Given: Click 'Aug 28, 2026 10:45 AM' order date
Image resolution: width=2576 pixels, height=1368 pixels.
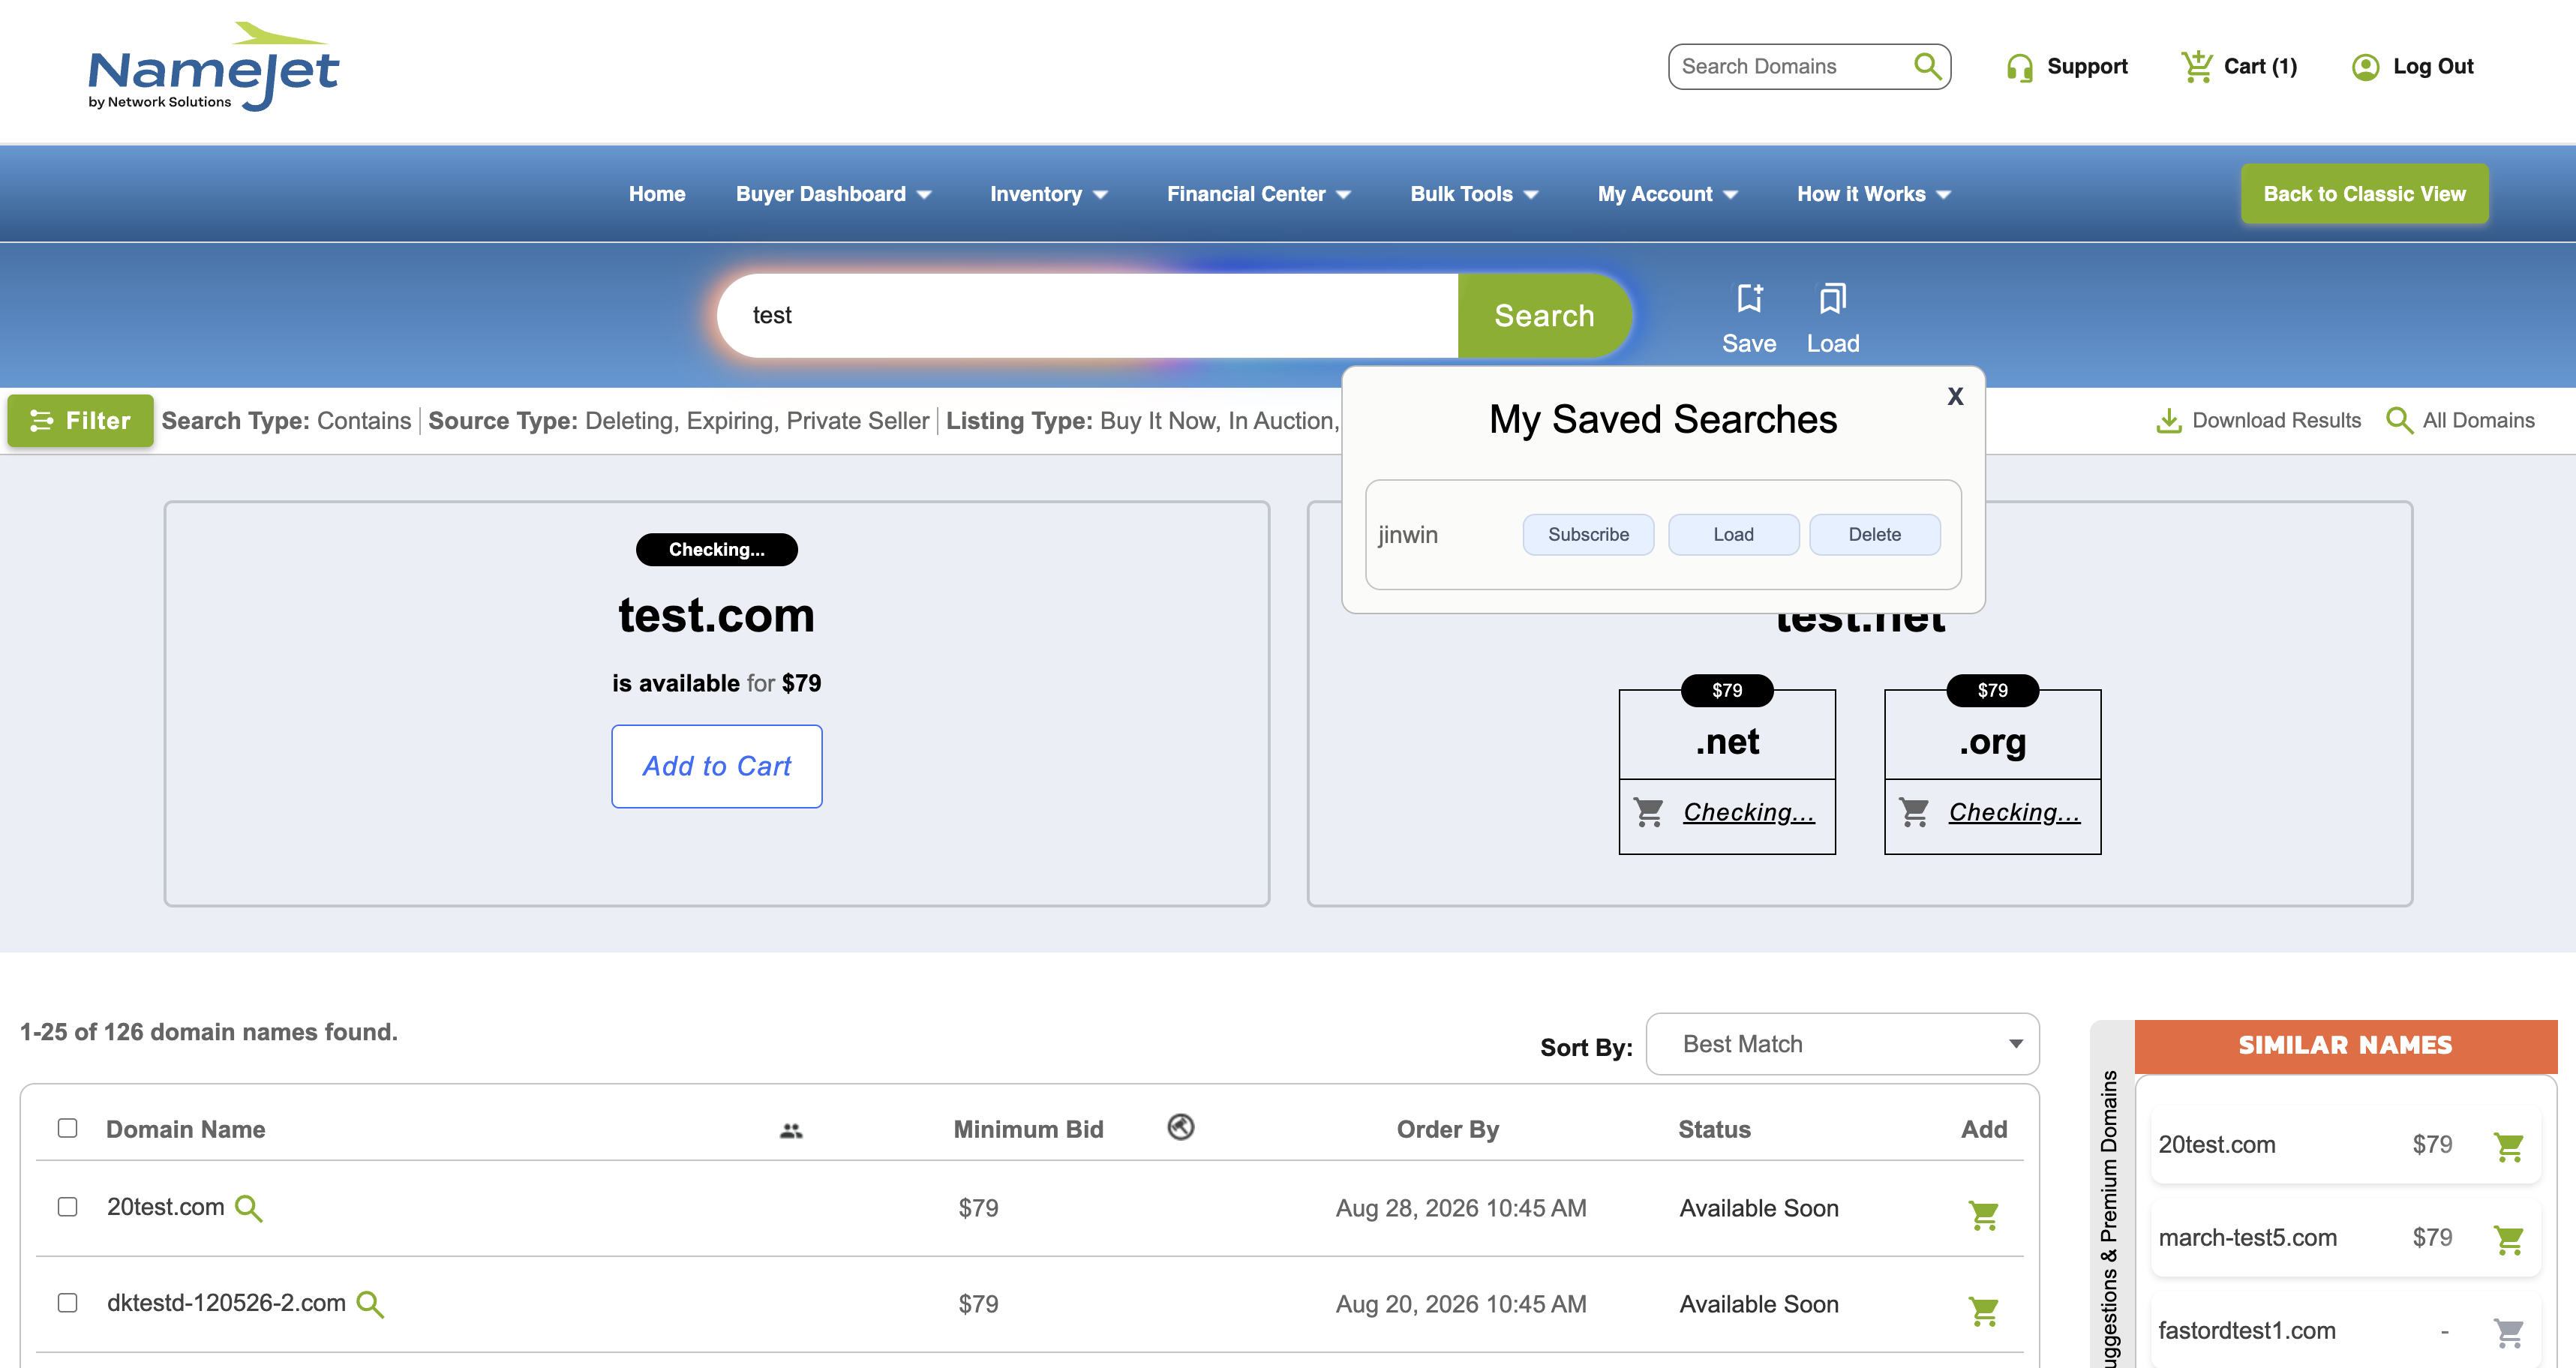Looking at the screenshot, I should (1461, 1209).
